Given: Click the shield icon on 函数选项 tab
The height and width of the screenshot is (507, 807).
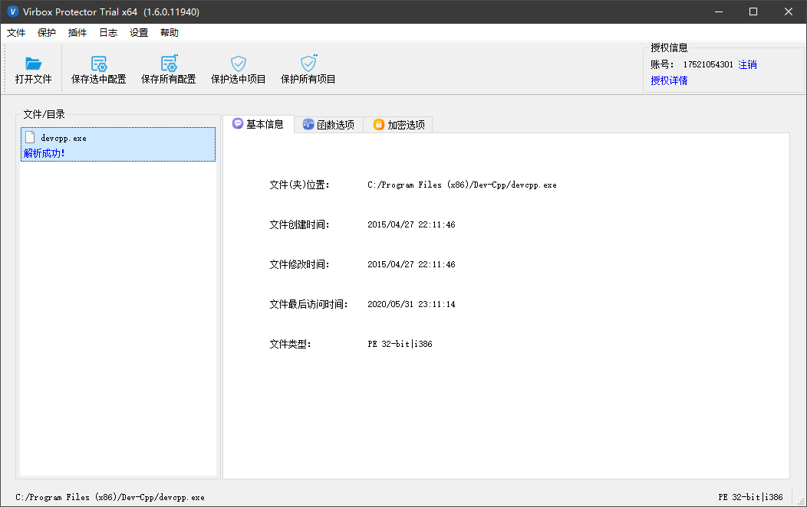Looking at the screenshot, I should click(x=308, y=123).
